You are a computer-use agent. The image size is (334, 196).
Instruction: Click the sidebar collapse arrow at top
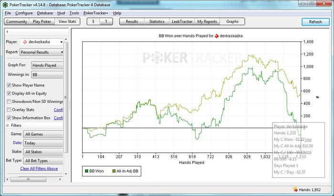(x=7, y=31)
